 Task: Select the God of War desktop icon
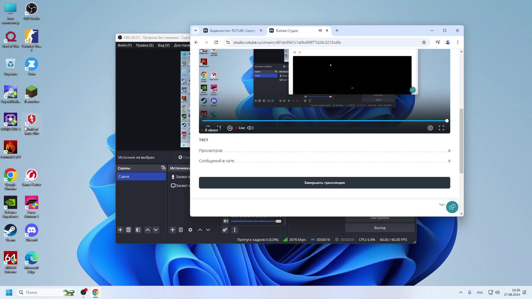[x=10, y=39]
